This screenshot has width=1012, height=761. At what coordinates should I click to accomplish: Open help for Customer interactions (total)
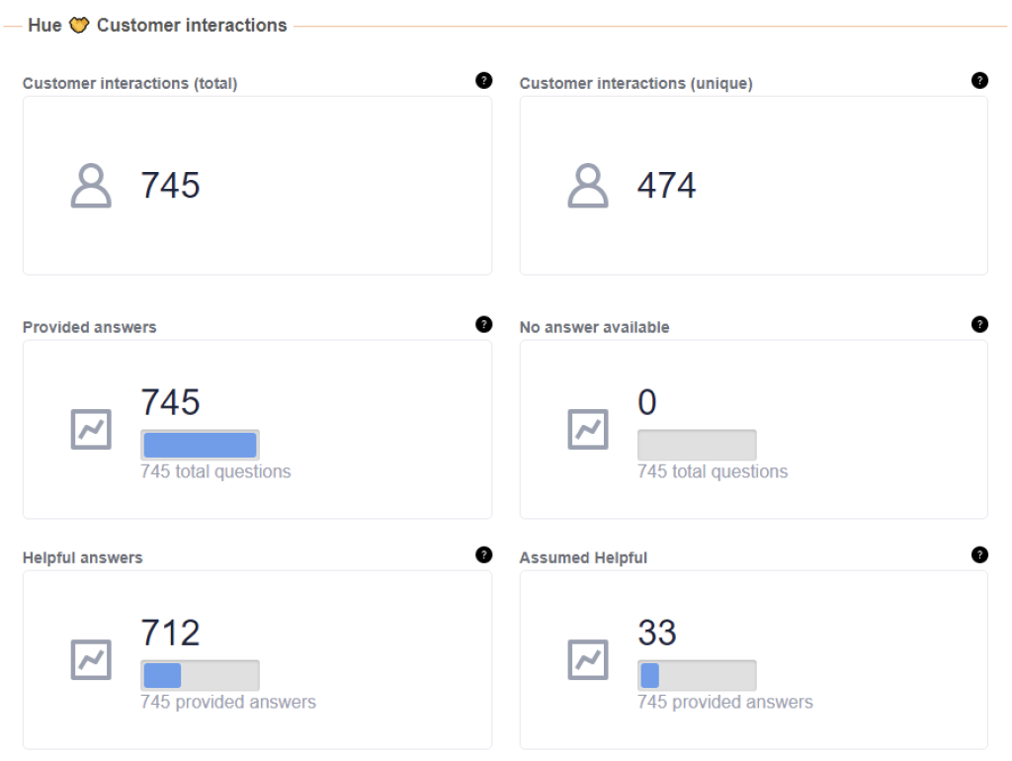tap(484, 80)
